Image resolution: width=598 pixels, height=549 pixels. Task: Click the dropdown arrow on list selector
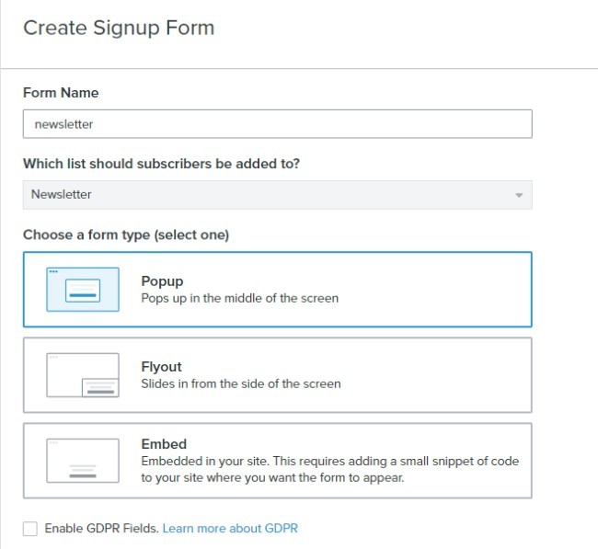coord(519,196)
